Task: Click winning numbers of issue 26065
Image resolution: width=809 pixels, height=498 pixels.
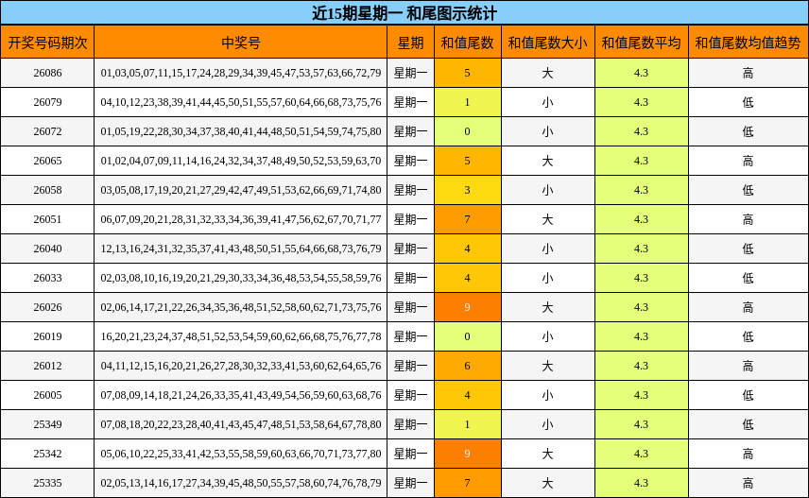Action: [241, 161]
